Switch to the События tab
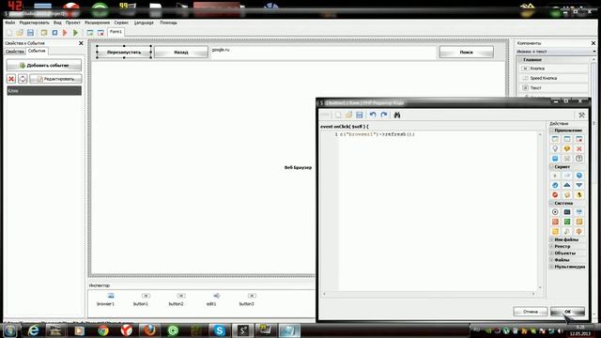 [37, 51]
